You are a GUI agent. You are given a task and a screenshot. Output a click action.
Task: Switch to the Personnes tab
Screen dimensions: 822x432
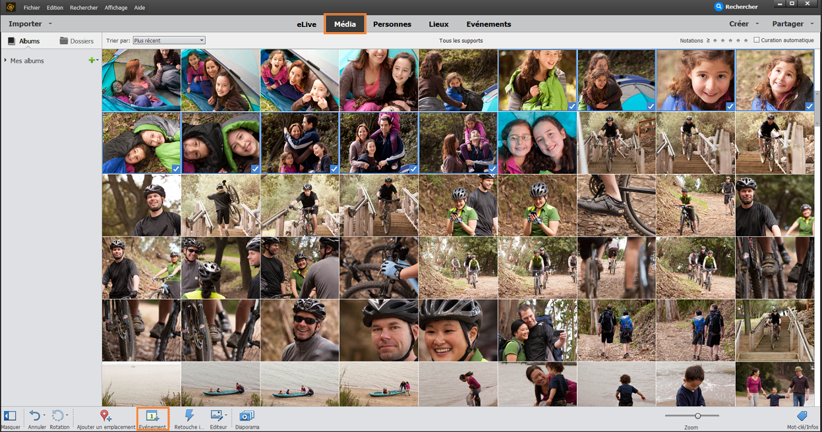click(392, 24)
